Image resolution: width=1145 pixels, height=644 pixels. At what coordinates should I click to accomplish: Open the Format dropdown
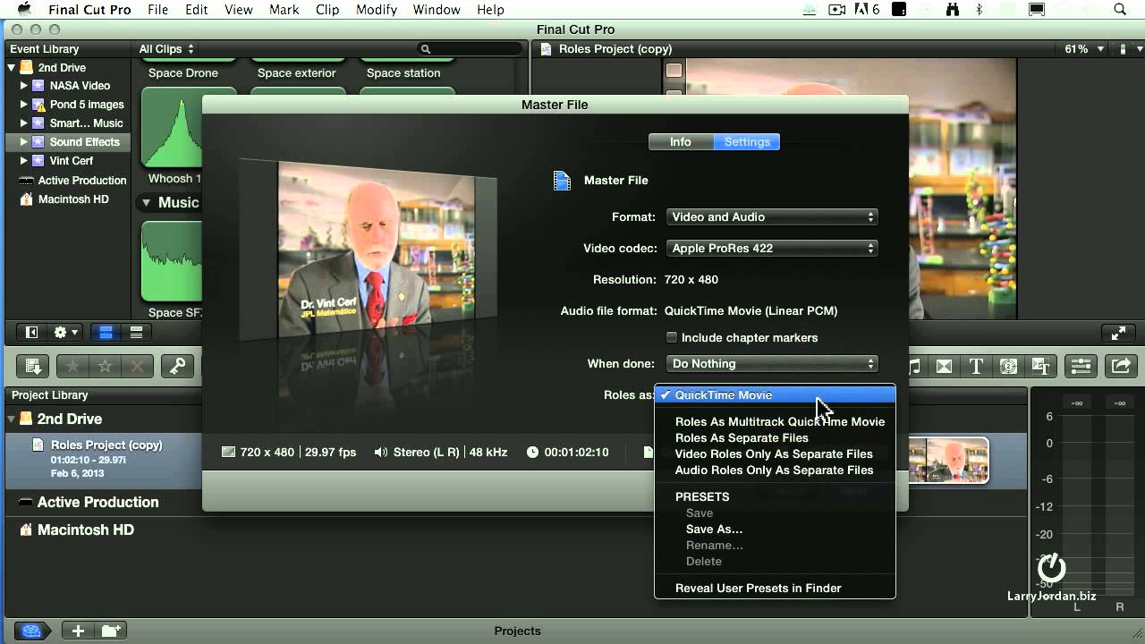coord(772,216)
